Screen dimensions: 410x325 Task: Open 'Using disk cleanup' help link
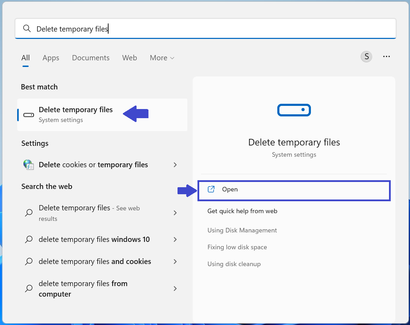234,264
